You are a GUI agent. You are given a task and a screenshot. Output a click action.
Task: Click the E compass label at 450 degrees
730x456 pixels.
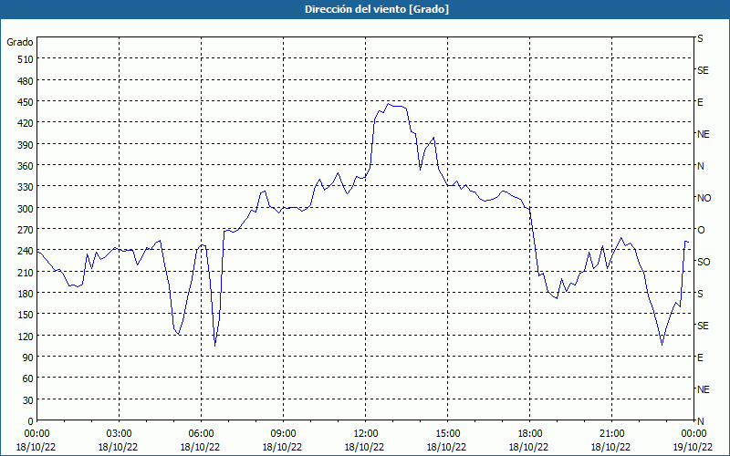[700, 102]
